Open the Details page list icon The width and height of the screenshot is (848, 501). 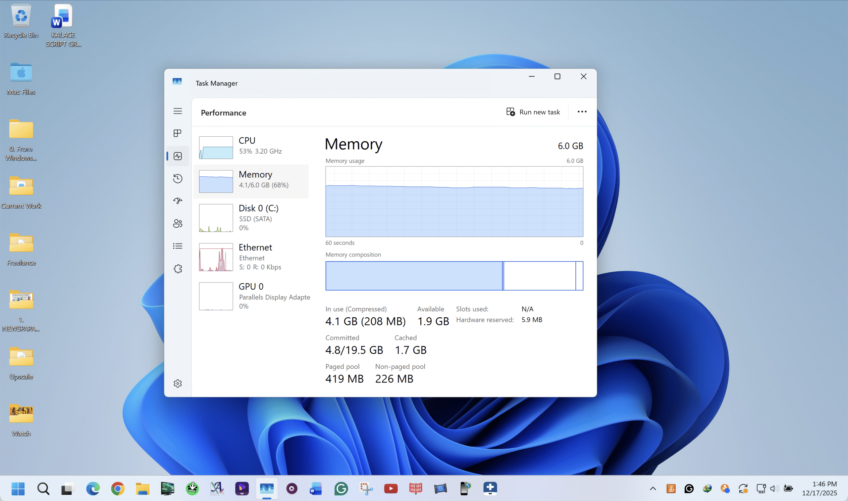(178, 246)
